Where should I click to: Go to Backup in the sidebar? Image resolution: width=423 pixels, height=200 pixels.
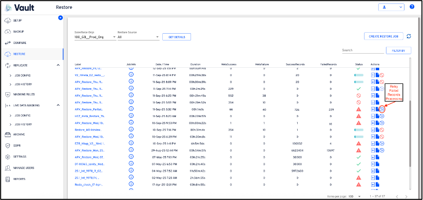pyautogui.click(x=19, y=31)
